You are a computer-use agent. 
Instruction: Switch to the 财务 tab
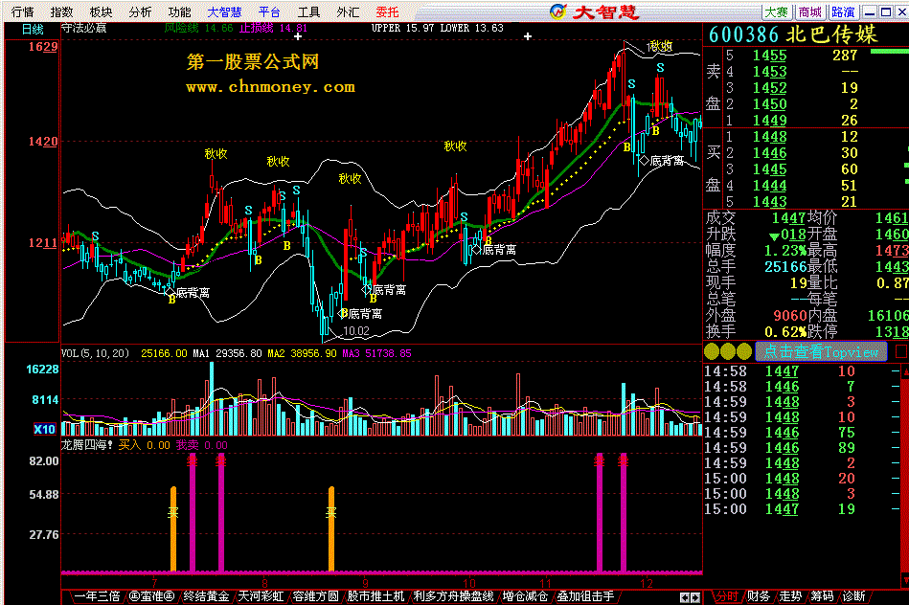(x=758, y=596)
